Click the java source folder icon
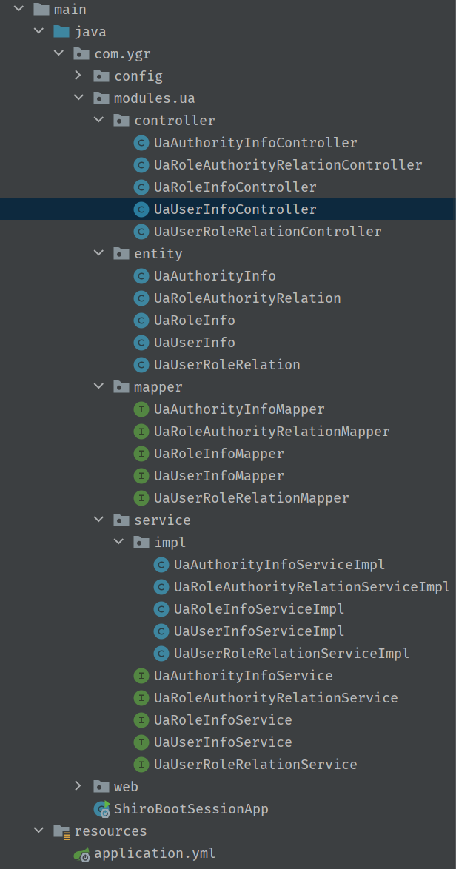 (x=61, y=32)
